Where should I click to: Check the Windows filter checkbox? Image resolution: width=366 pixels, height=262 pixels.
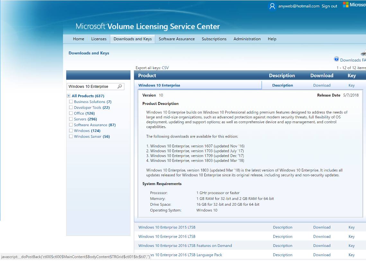coord(71,131)
